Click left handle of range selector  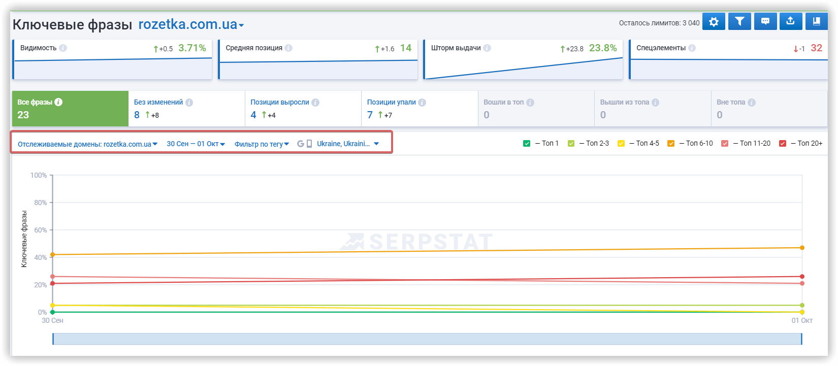pyautogui.click(x=53, y=339)
